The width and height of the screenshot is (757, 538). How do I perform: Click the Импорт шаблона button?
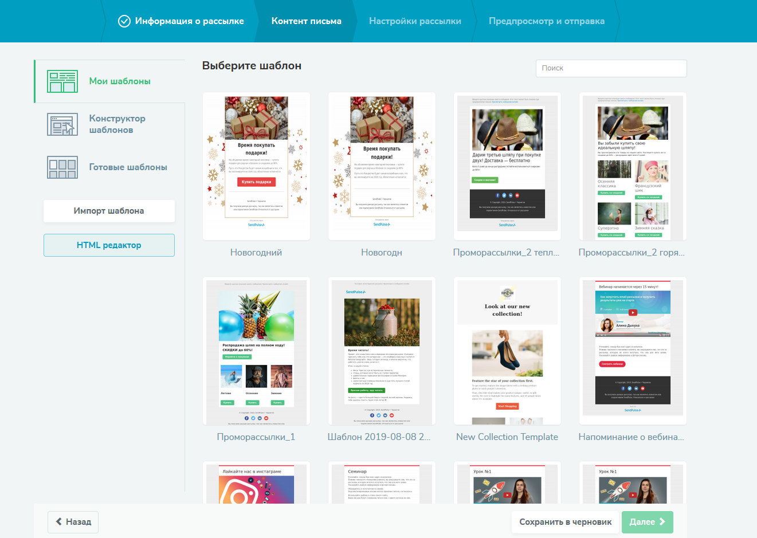pyautogui.click(x=109, y=211)
